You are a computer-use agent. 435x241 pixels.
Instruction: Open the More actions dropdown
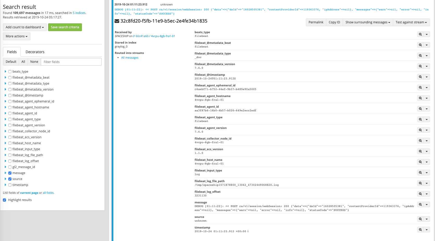click(x=16, y=36)
